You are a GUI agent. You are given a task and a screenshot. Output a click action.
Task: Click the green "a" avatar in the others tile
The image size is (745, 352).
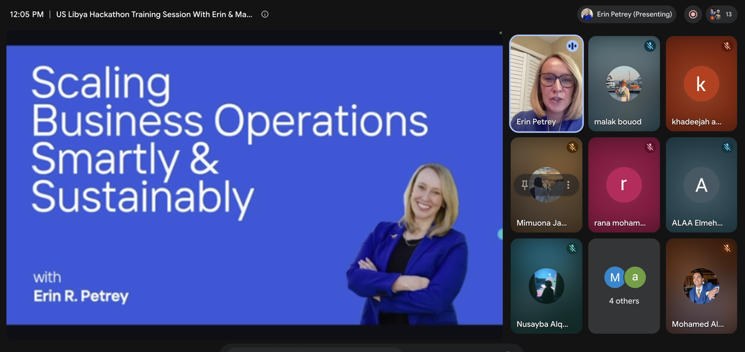click(x=635, y=278)
